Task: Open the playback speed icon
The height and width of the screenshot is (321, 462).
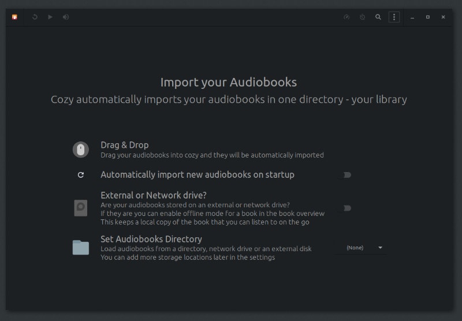Action: pos(347,17)
